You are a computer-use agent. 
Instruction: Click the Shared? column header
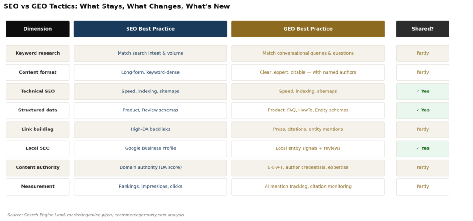tap(422, 29)
